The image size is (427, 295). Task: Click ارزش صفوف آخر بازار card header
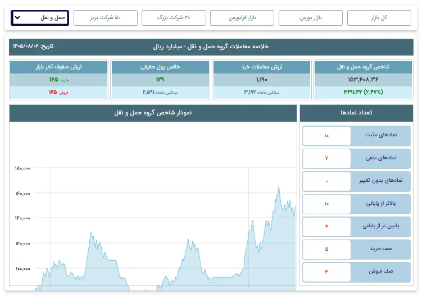(x=58, y=67)
